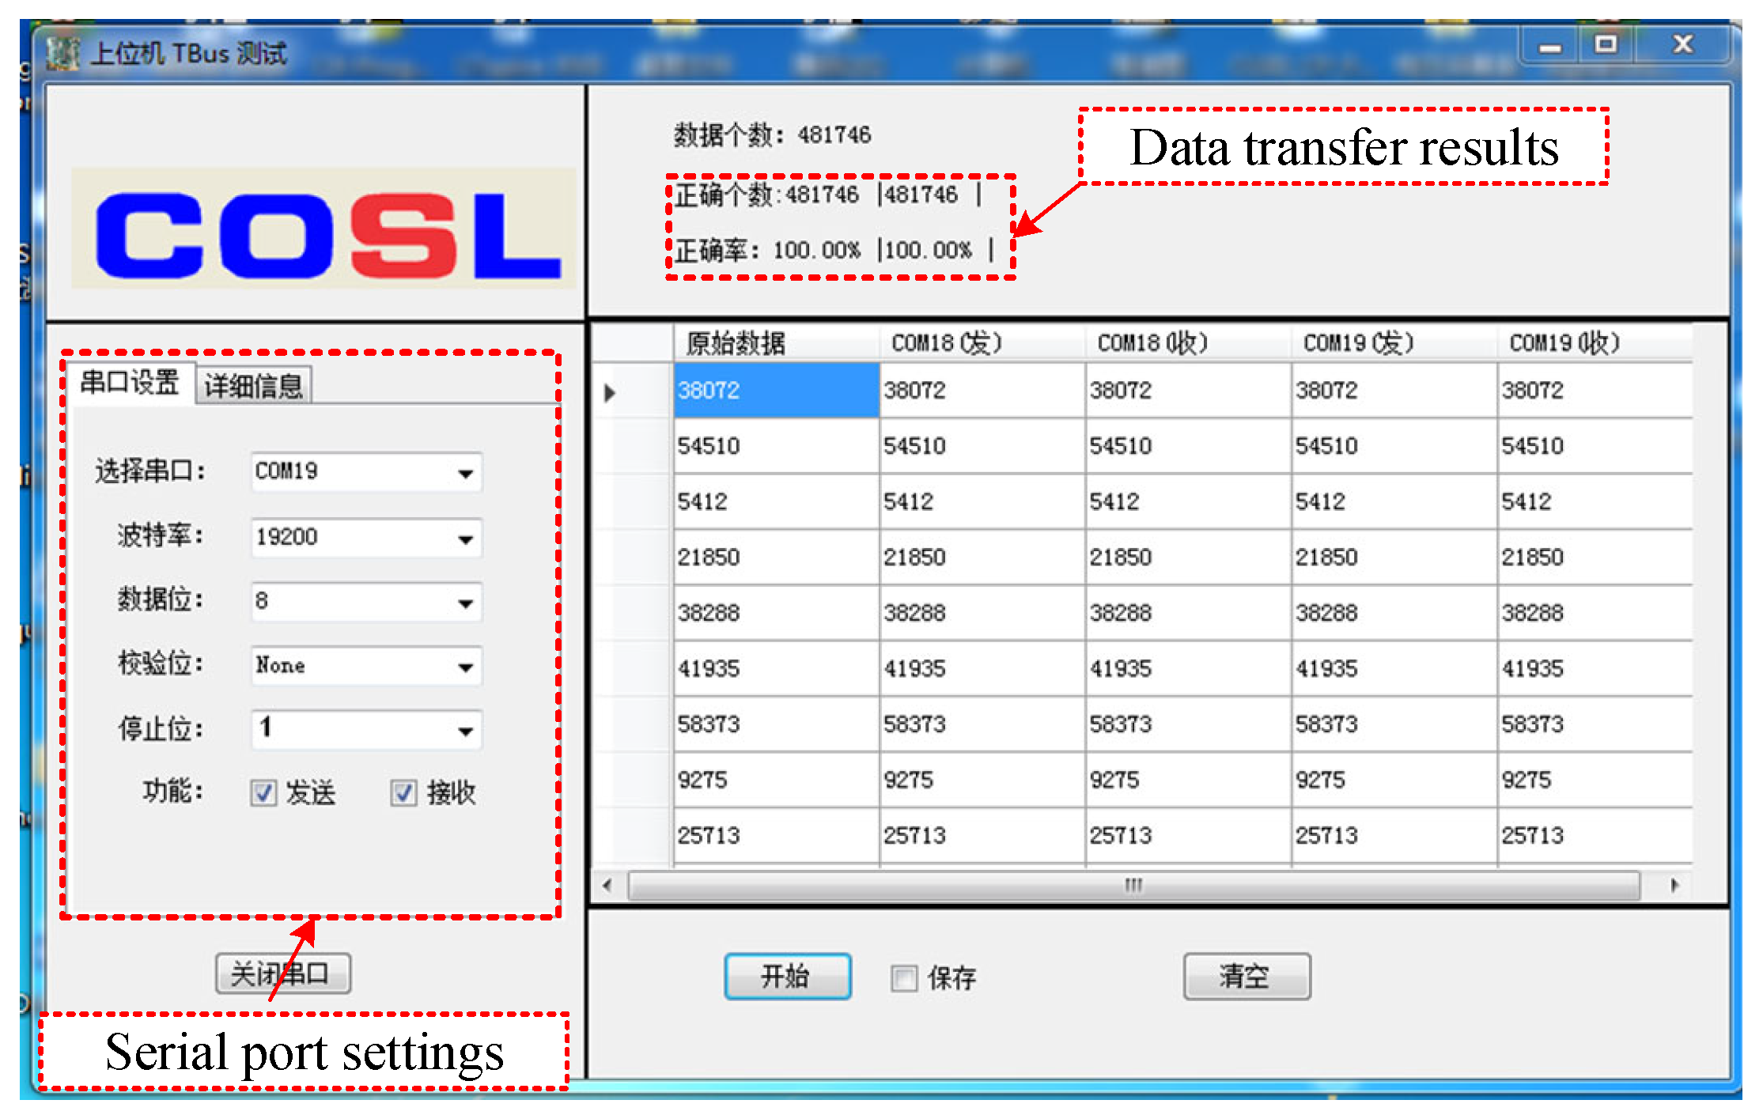Switch to the 详细信息 tab

click(253, 386)
